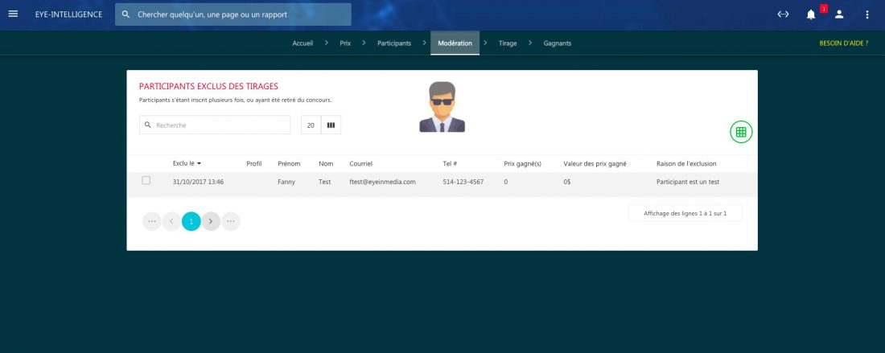Open the user account icon
The height and width of the screenshot is (353, 885).
839,14
